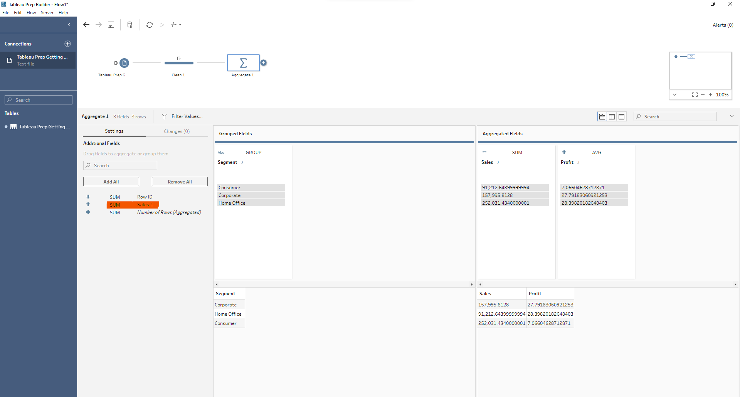The image size is (740, 397).
Task: Change SUM aggregation for Row ID
Action: (115, 197)
